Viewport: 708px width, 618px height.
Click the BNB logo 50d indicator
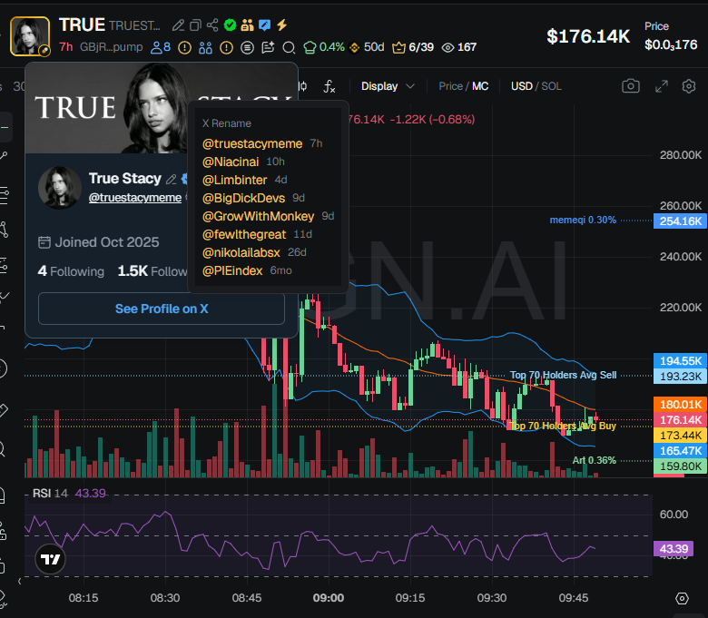(367, 47)
